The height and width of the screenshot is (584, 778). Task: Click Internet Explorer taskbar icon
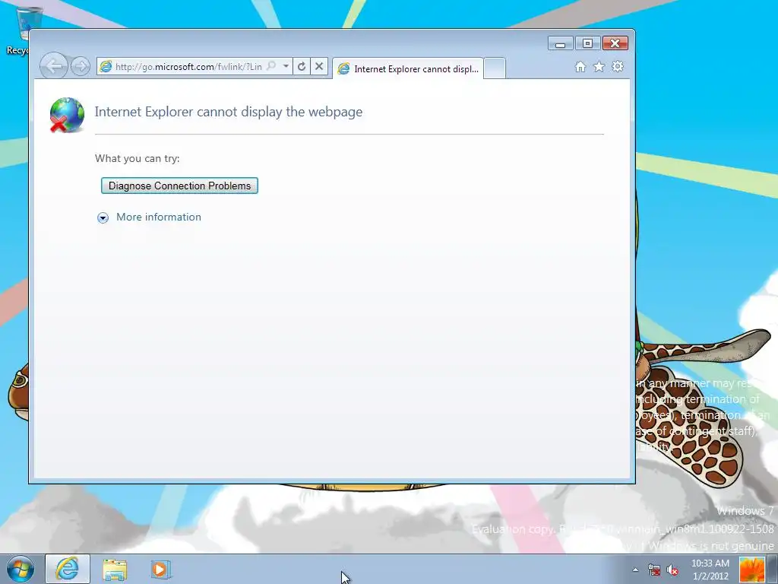coord(68,569)
